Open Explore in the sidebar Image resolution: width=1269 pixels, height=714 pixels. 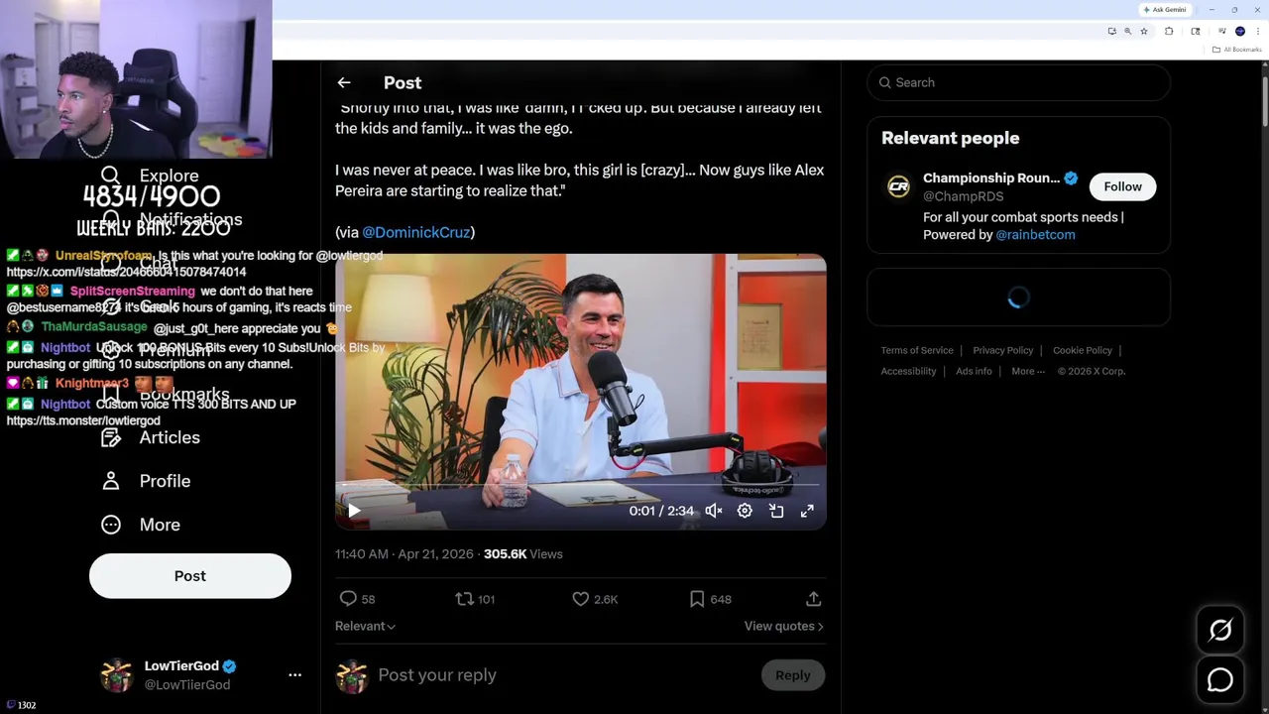pos(151,176)
